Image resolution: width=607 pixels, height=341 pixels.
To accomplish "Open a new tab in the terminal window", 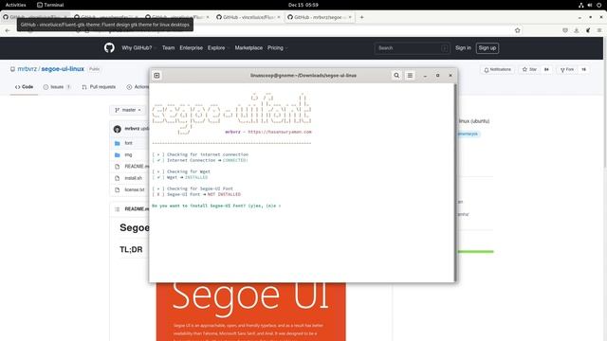I will 156,76.
